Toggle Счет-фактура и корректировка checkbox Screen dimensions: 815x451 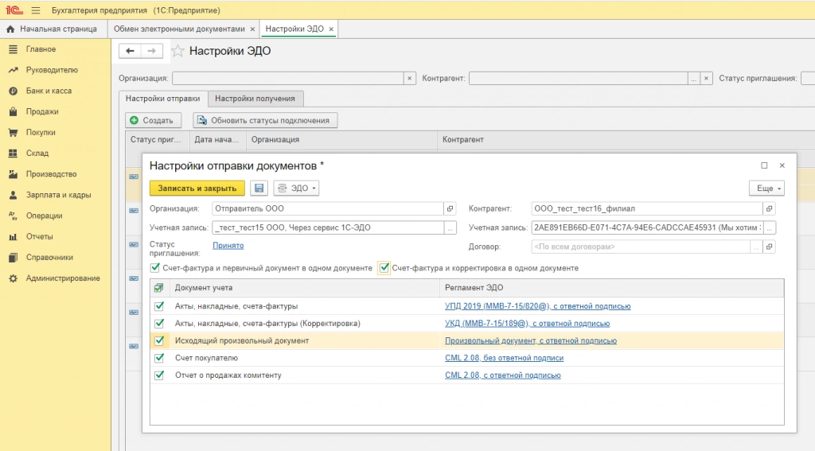tap(384, 268)
